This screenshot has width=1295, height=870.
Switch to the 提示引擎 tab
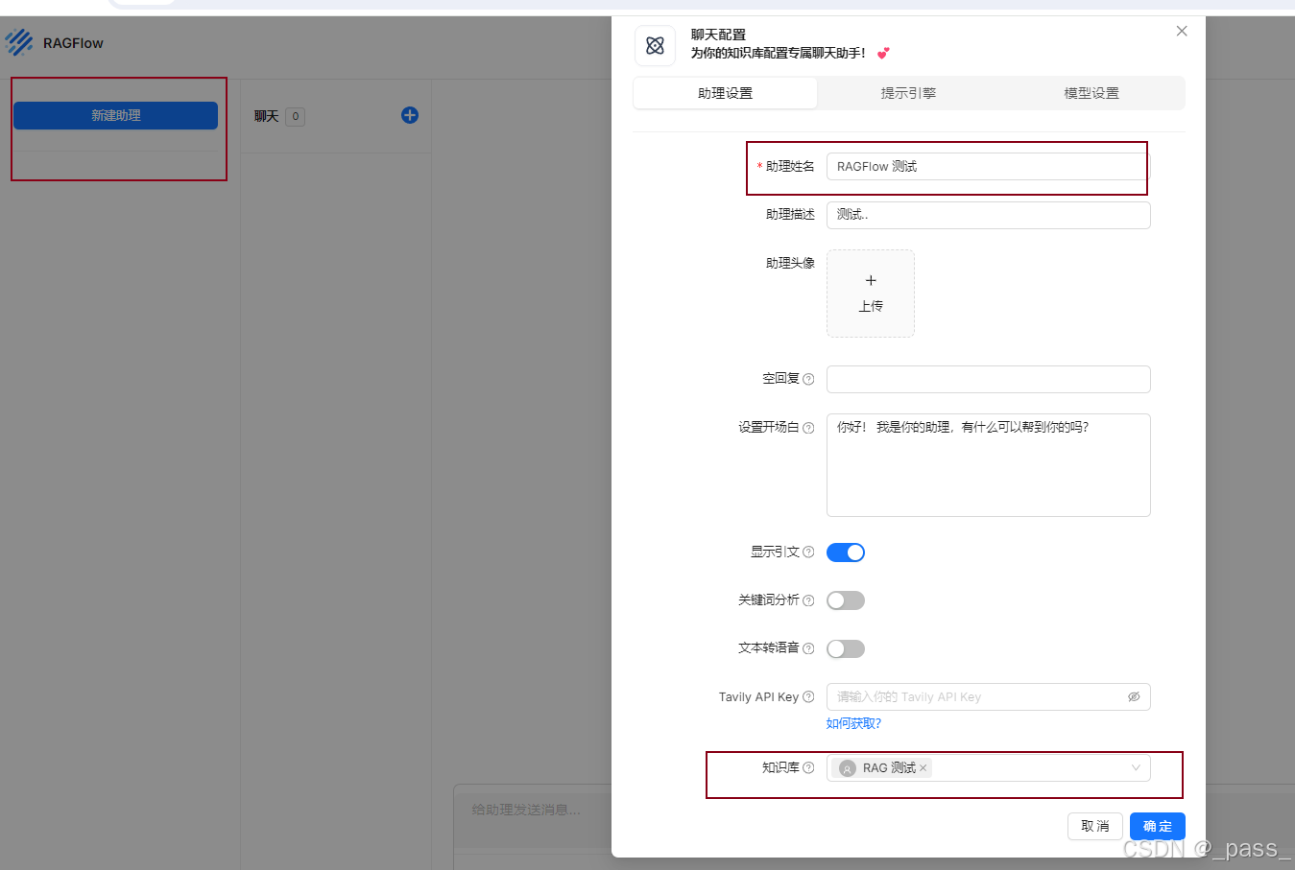[908, 93]
